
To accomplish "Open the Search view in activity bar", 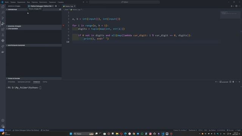I will pos(3,12).
